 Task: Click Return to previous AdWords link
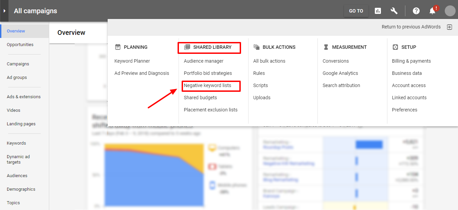tap(411, 27)
